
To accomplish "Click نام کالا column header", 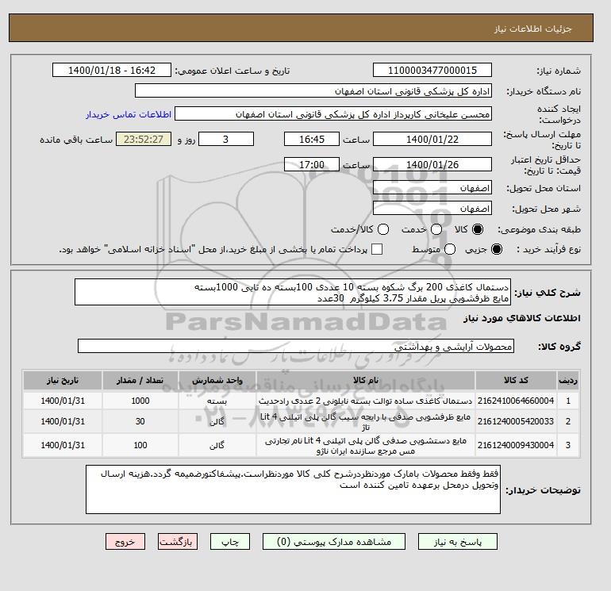I will point(366,380).
